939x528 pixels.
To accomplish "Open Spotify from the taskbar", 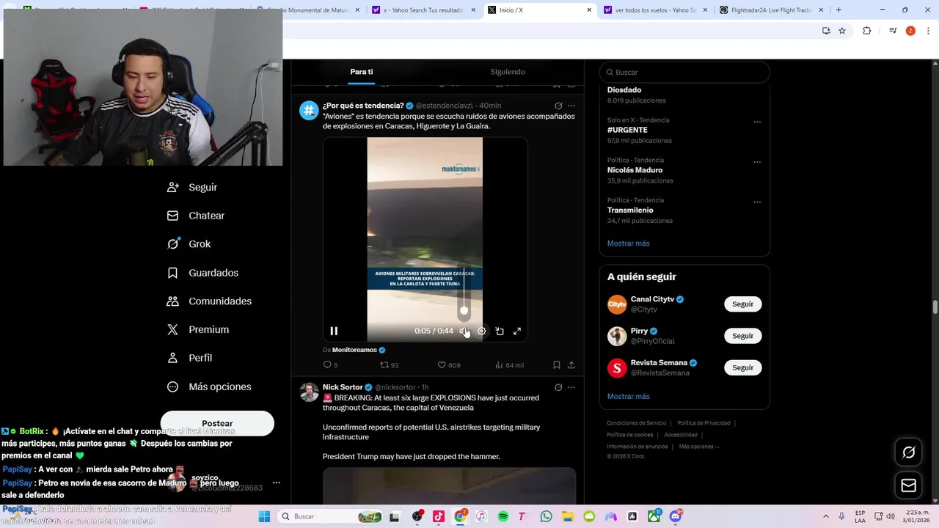I will [x=503, y=516].
